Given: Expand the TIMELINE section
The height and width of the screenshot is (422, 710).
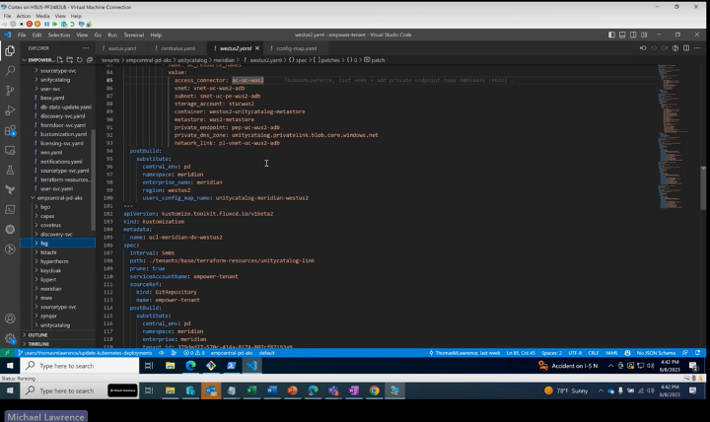Looking at the screenshot, I should [57, 344].
